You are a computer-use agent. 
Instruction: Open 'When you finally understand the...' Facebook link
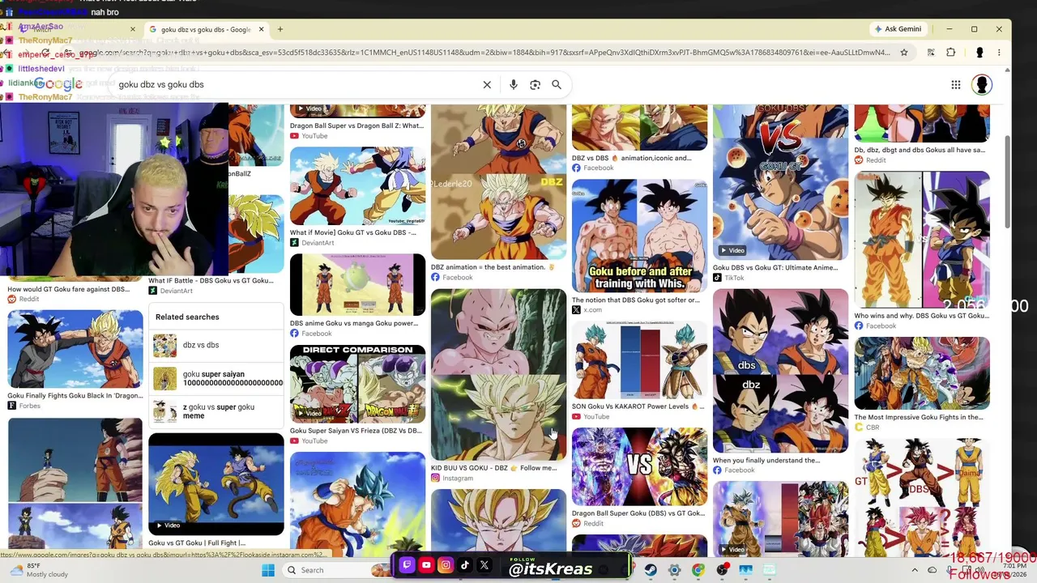coord(766,460)
